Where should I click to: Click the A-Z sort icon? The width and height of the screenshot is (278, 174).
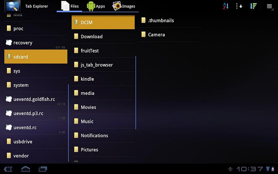tap(226, 6)
